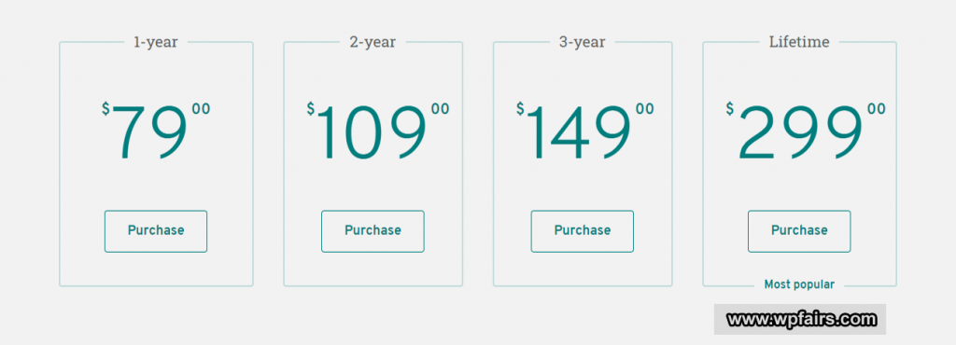This screenshot has width=956, height=345.
Task: Select Purchase under the 3-year plan
Action: pyautogui.click(x=583, y=231)
